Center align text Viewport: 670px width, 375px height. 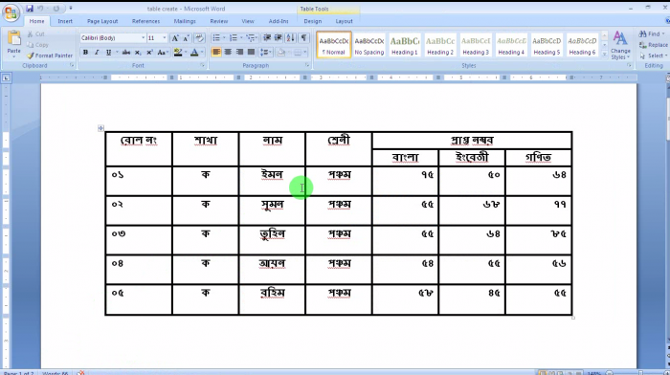click(x=228, y=52)
